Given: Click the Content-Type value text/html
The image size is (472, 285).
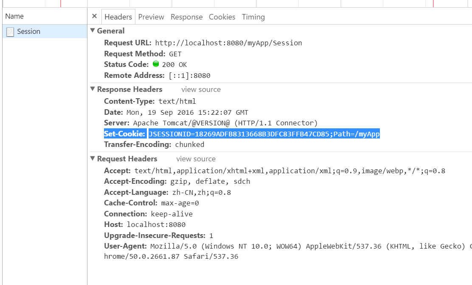Looking at the screenshot, I should point(177,102).
